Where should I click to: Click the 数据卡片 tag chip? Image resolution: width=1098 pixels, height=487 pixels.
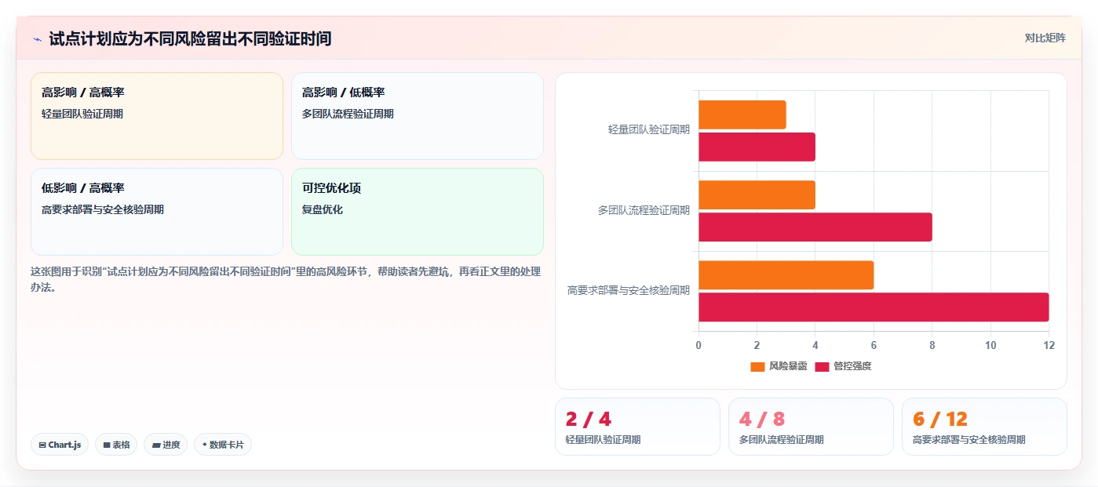pyautogui.click(x=223, y=445)
